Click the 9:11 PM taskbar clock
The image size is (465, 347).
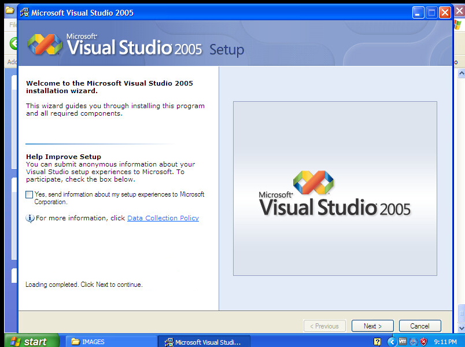pos(445,342)
